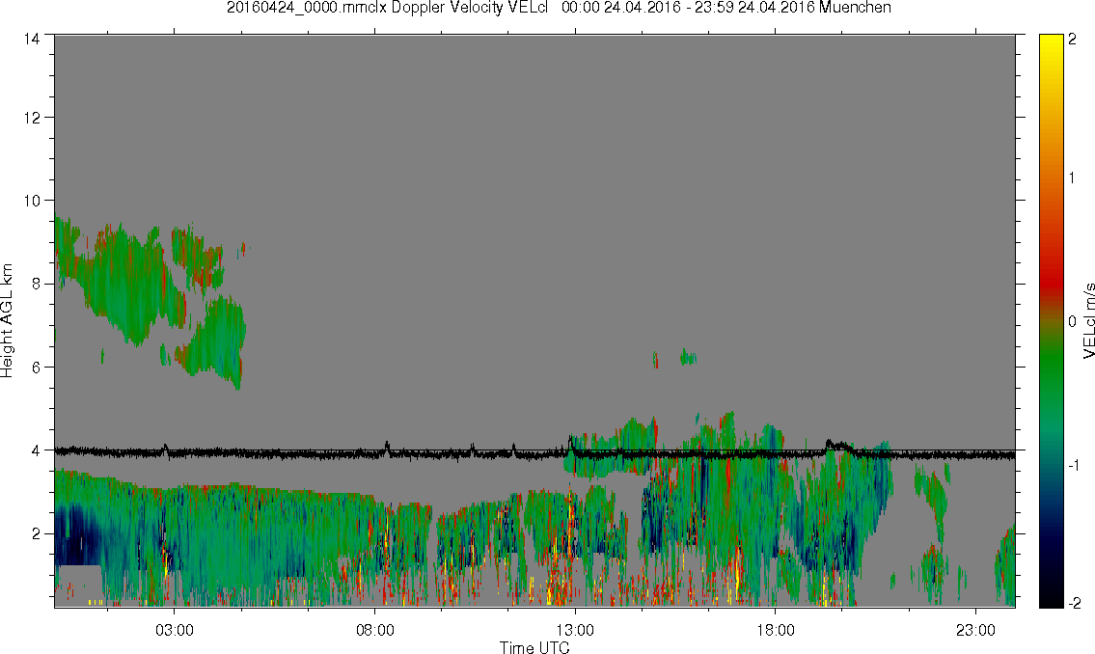The width and height of the screenshot is (1095, 654).
Task: Click the 18:00 time tick label
Action: coord(776,630)
